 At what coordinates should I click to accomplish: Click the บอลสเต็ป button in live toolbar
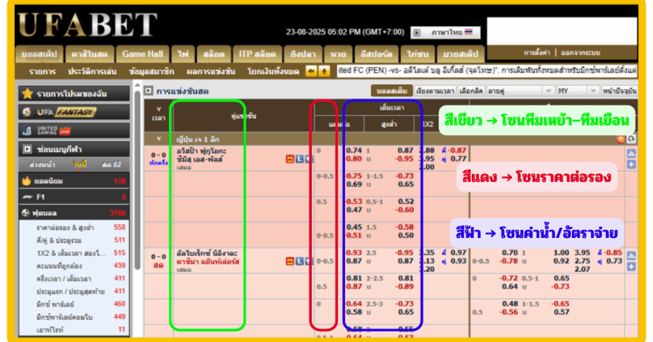point(392,91)
